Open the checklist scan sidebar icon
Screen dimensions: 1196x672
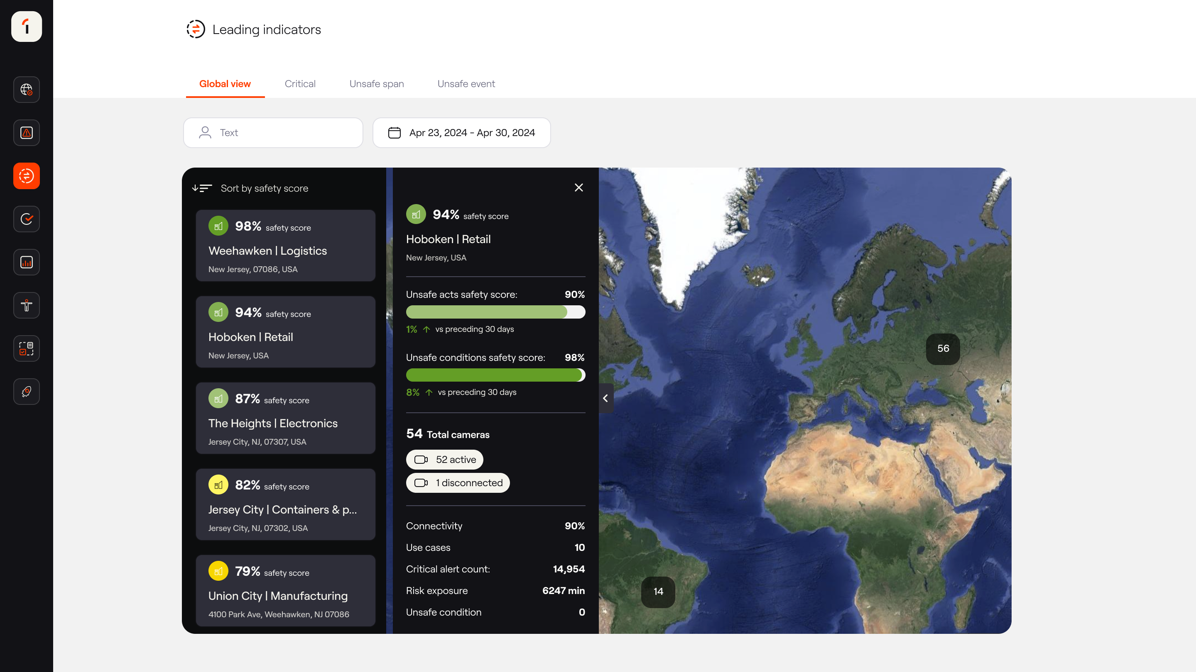[27, 348]
